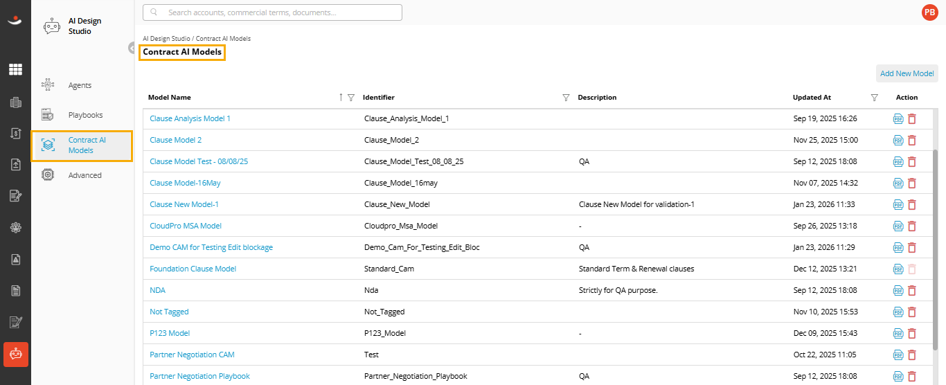Go to Agents in sidebar
The height and width of the screenshot is (385, 946).
[x=80, y=85]
